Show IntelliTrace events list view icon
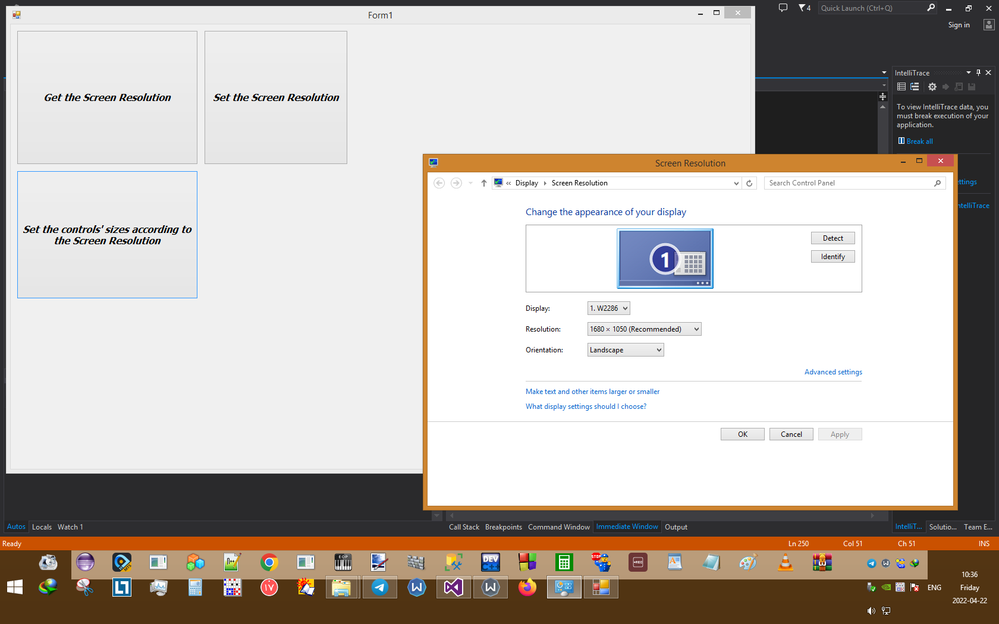Image resolution: width=999 pixels, height=624 pixels. [901, 87]
